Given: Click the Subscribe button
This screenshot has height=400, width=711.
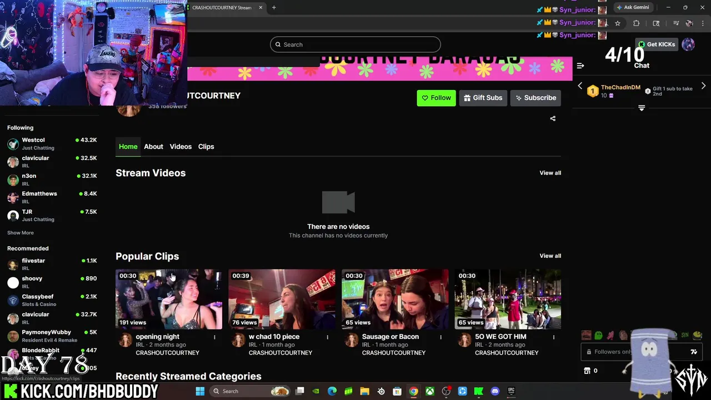Looking at the screenshot, I should [535, 98].
